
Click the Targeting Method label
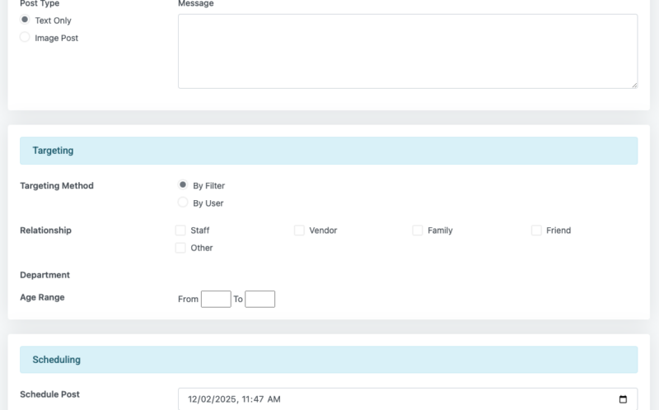click(x=57, y=186)
